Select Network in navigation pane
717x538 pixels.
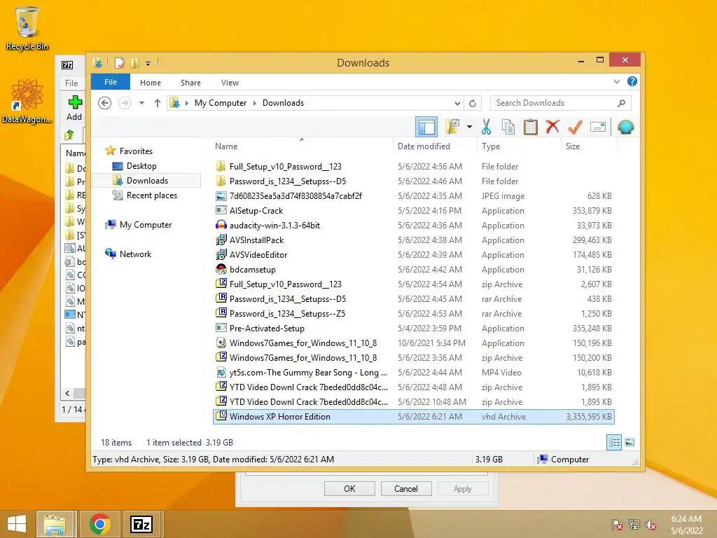pos(135,254)
